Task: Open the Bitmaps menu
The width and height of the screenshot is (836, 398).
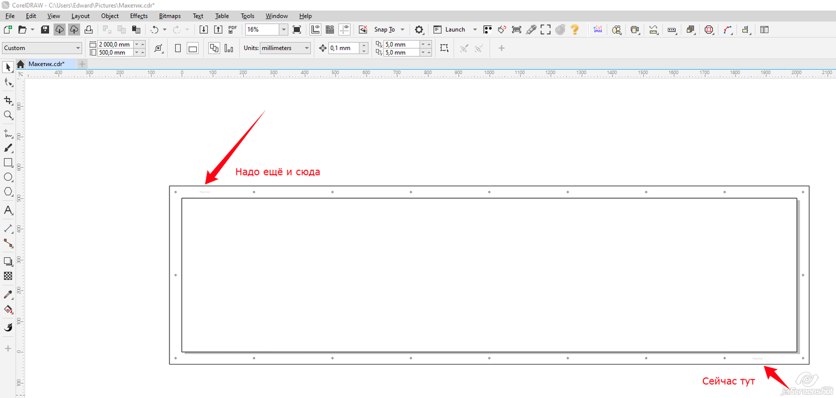Action: (169, 16)
